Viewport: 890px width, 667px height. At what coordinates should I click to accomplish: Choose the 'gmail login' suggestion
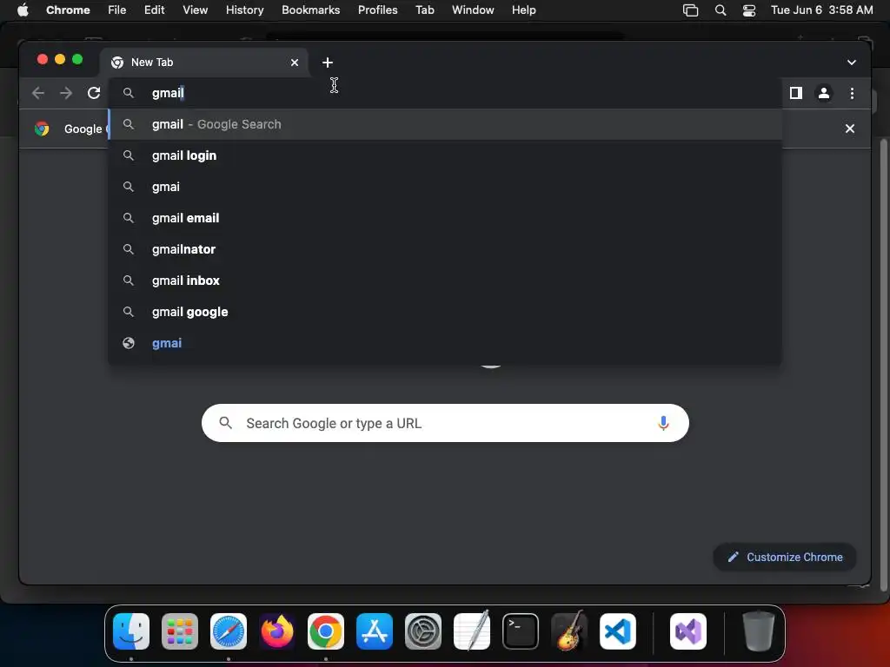[x=446, y=155]
